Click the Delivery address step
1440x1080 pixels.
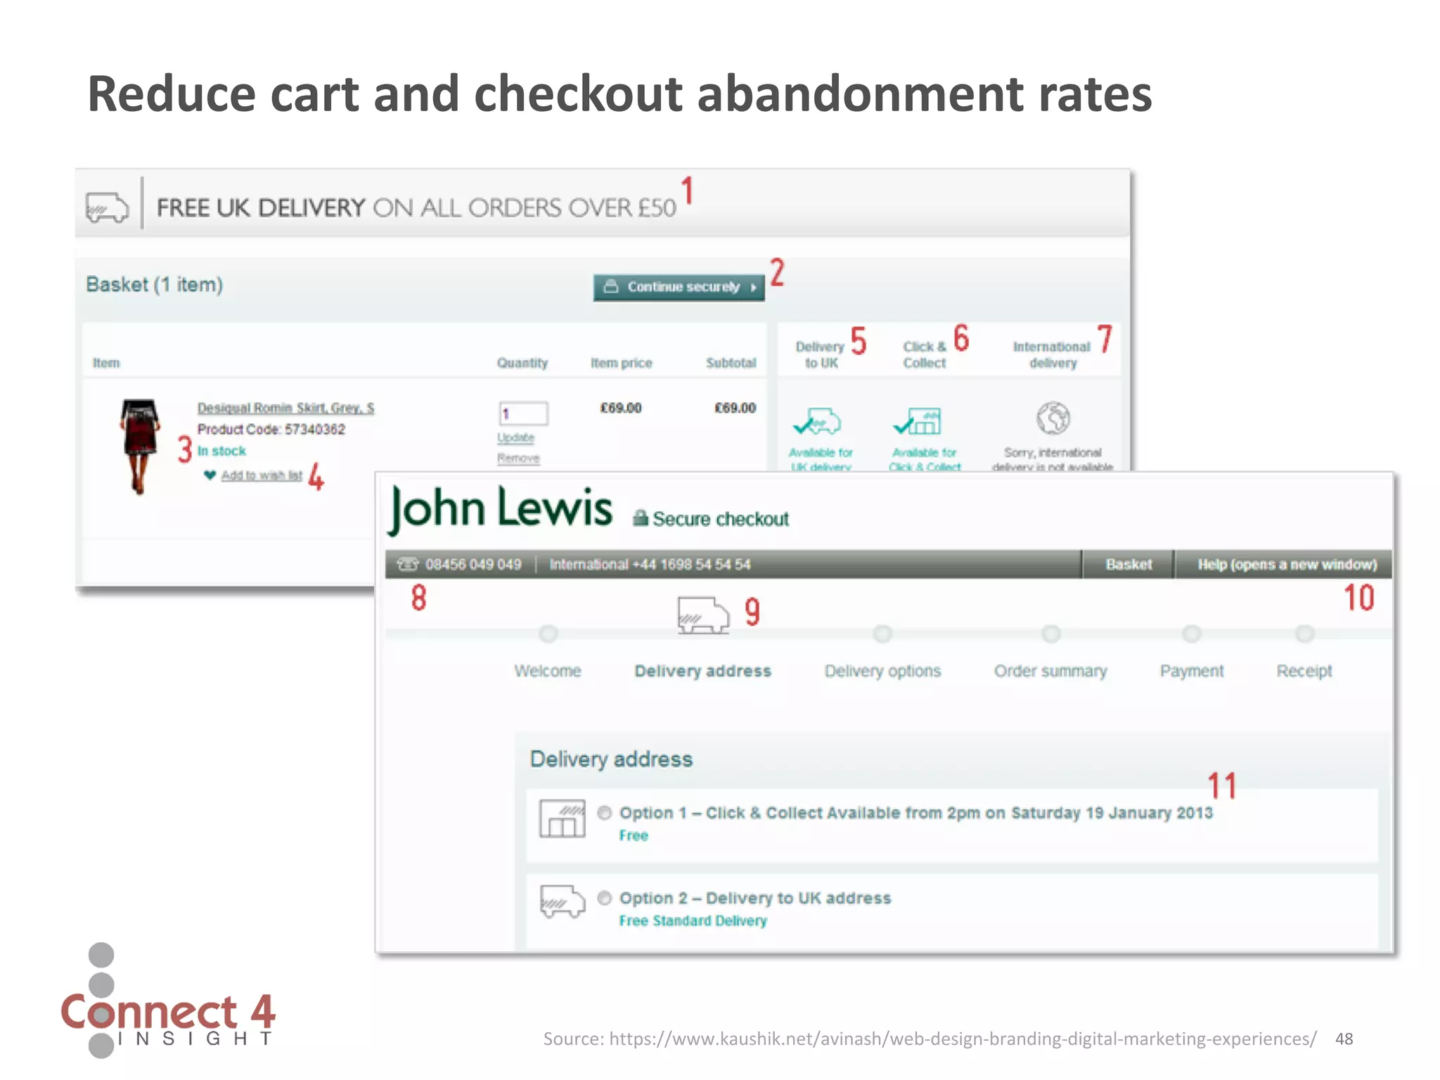tap(702, 671)
